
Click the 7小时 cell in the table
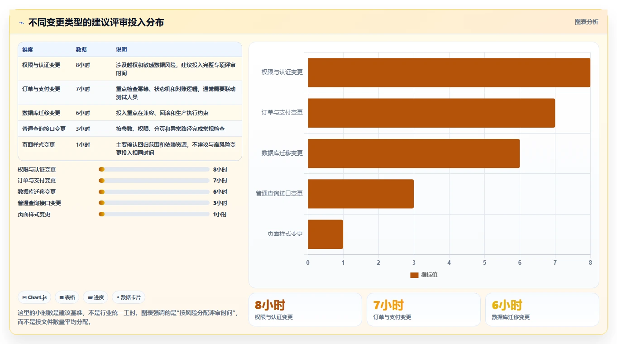coord(83,89)
